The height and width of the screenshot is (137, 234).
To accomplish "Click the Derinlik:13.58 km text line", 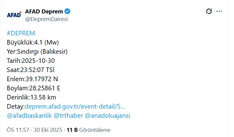I will (31, 97).
